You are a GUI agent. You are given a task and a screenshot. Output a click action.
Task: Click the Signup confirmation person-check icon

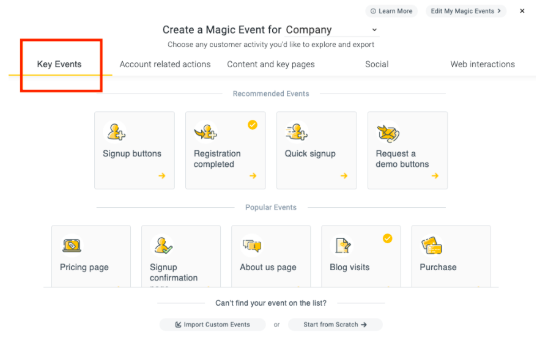point(163,246)
